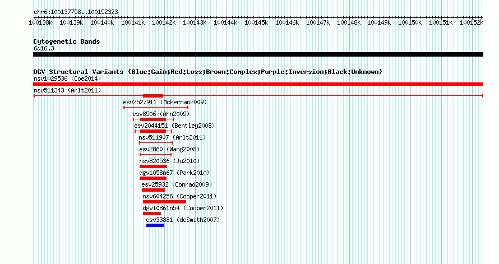Screen dimensions: 499x264
Task: Open esv8506 (Ahn2009) variant label
Action: click(161, 114)
